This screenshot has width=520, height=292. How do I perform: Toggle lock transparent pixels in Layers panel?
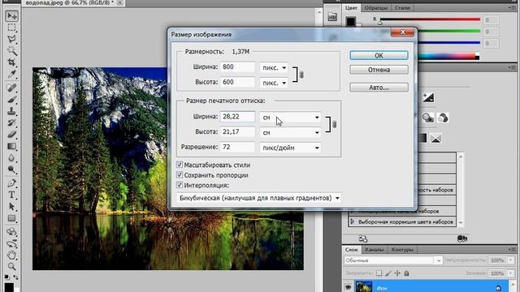(379, 273)
